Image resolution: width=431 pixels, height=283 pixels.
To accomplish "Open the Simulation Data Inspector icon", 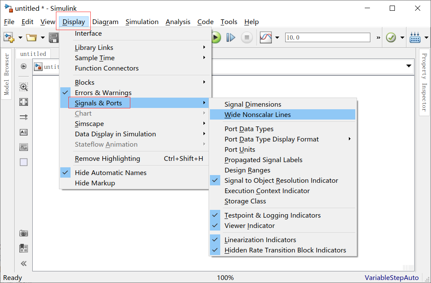I will coord(266,37).
